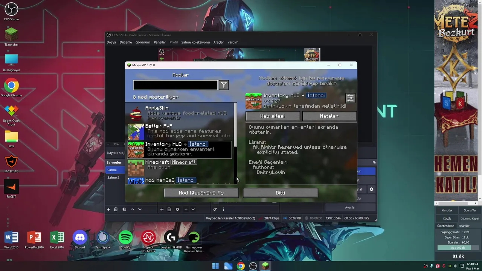The image size is (482, 271).
Task: Open the Dosya menu in OBS
Action: click(111, 42)
